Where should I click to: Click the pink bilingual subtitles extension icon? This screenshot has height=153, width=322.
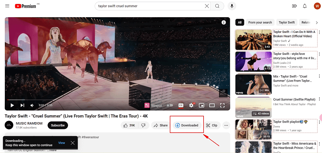[147, 105]
